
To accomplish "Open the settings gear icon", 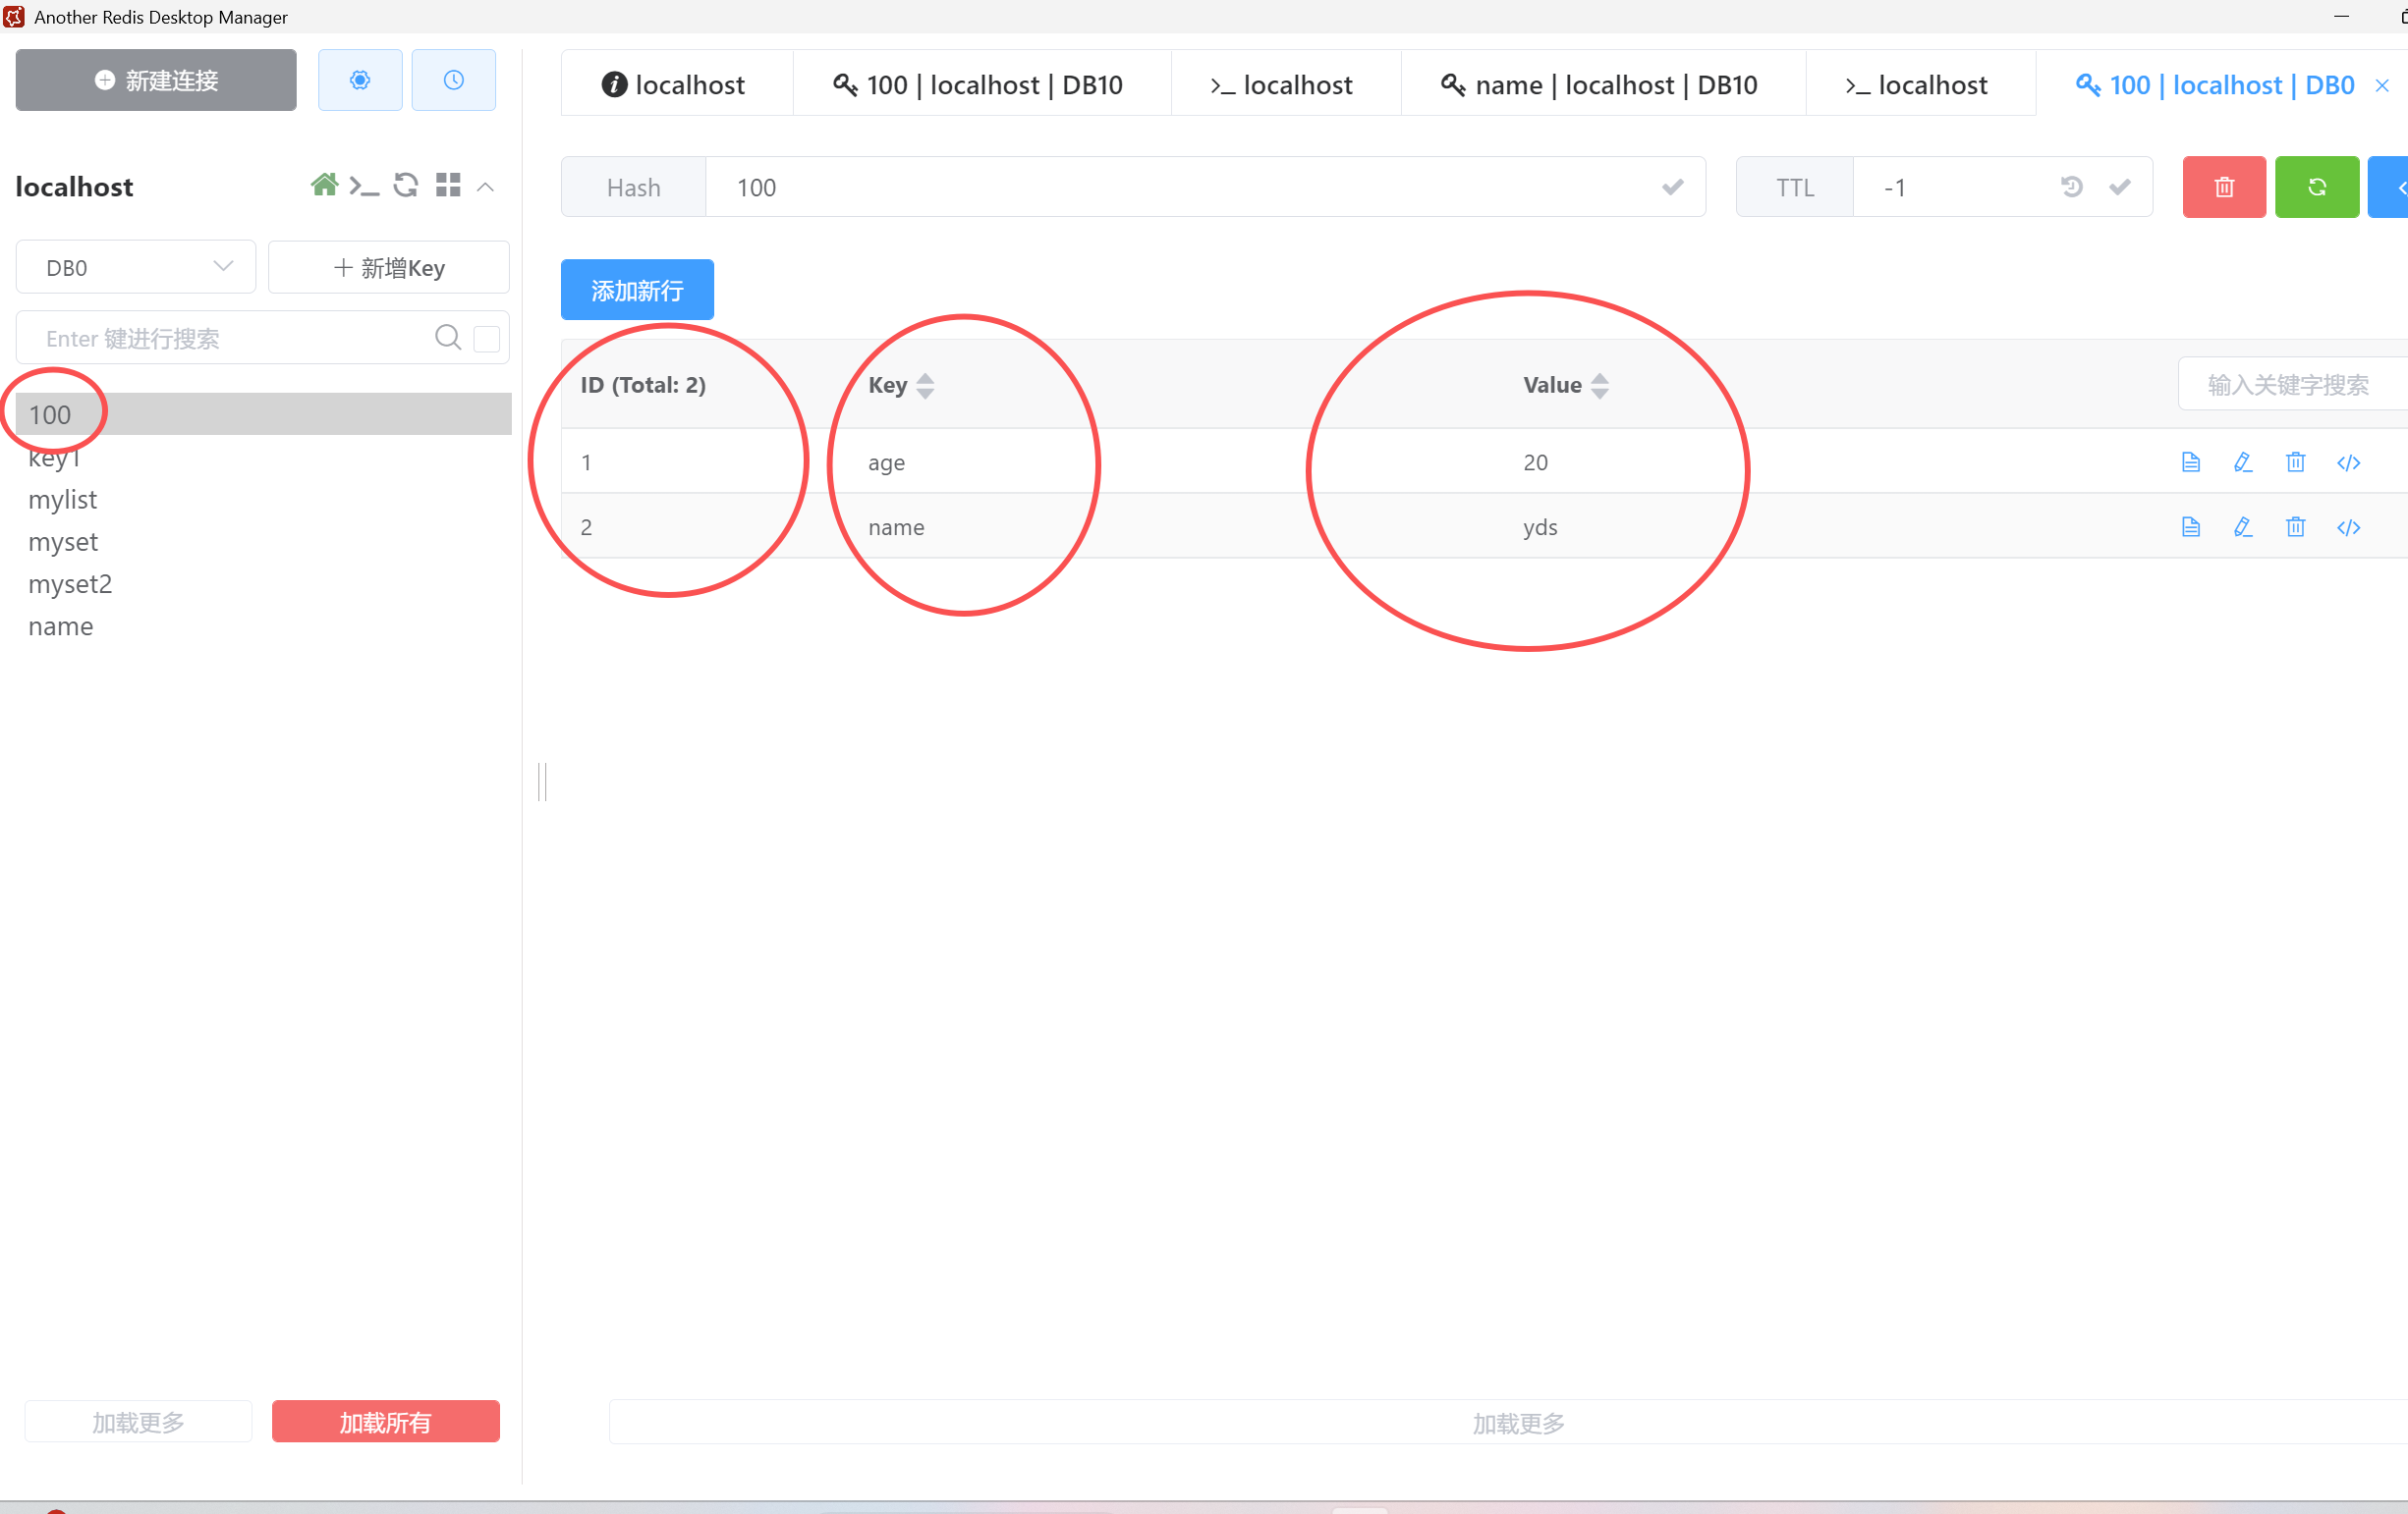I will click(360, 80).
